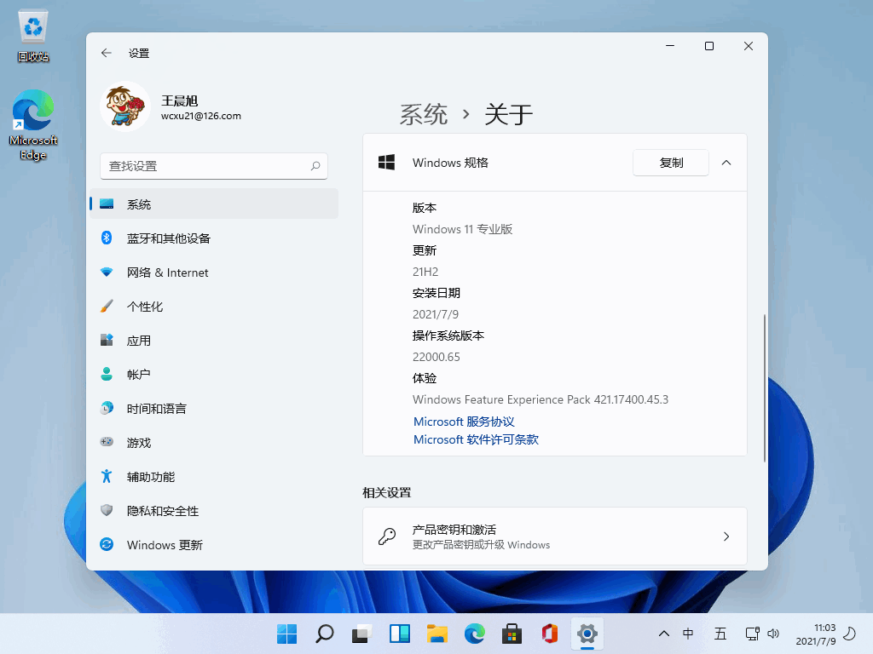Open the Microsoft 服务协议 link
Screen dimensions: 873x654
click(x=464, y=421)
